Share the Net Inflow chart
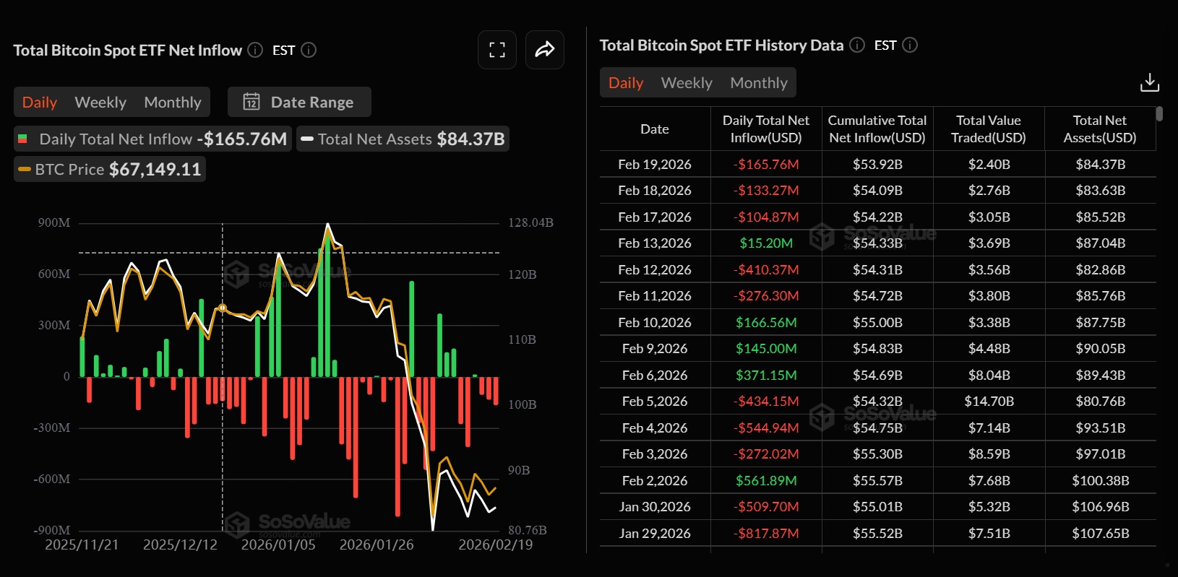Image resolution: width=1178 pixels, height=577 pixels. 545,50
